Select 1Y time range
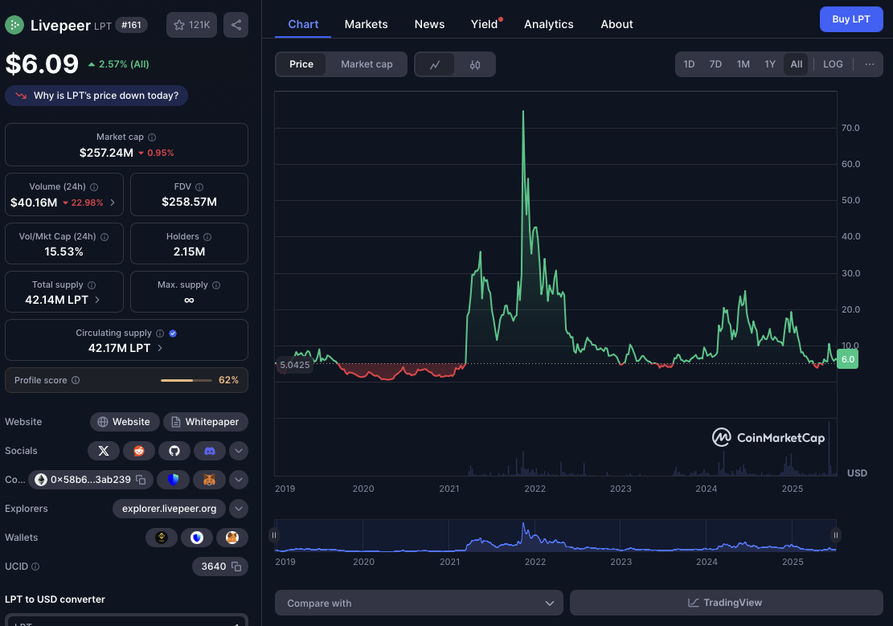Viewport: 893px width, 626px height. pyautogui.click(x=770, y=64)
